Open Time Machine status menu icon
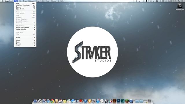The image size is (185, 104). (x=160, y=1)
